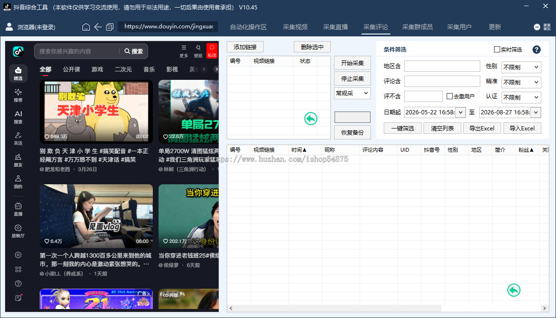Click the hexagon settings icon in sidebar
This screenshot has width=556, height=318.
click(x=18, y=255)
